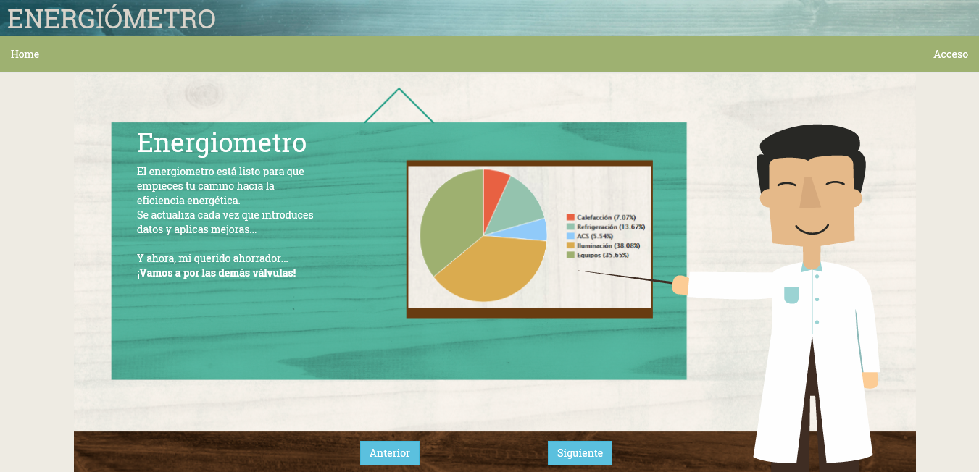
Task: Click the Calefacción red legend swatch
Action: 570,217
